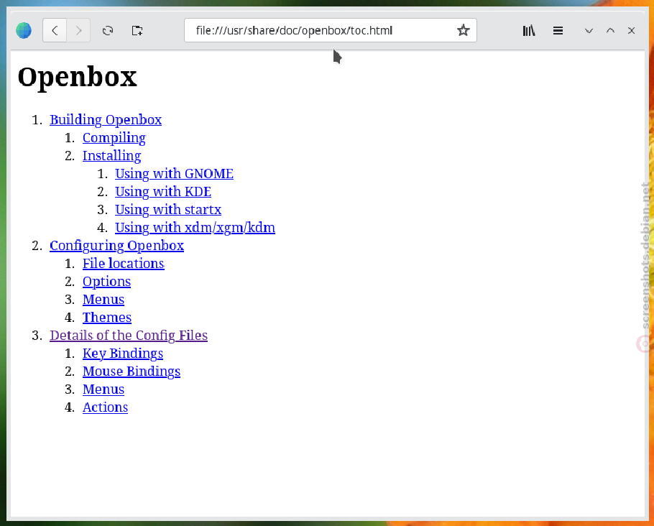Click the upward chevron in the title bar
The width and height of the screenshot is (654, 526).
(x=610, y=30)
